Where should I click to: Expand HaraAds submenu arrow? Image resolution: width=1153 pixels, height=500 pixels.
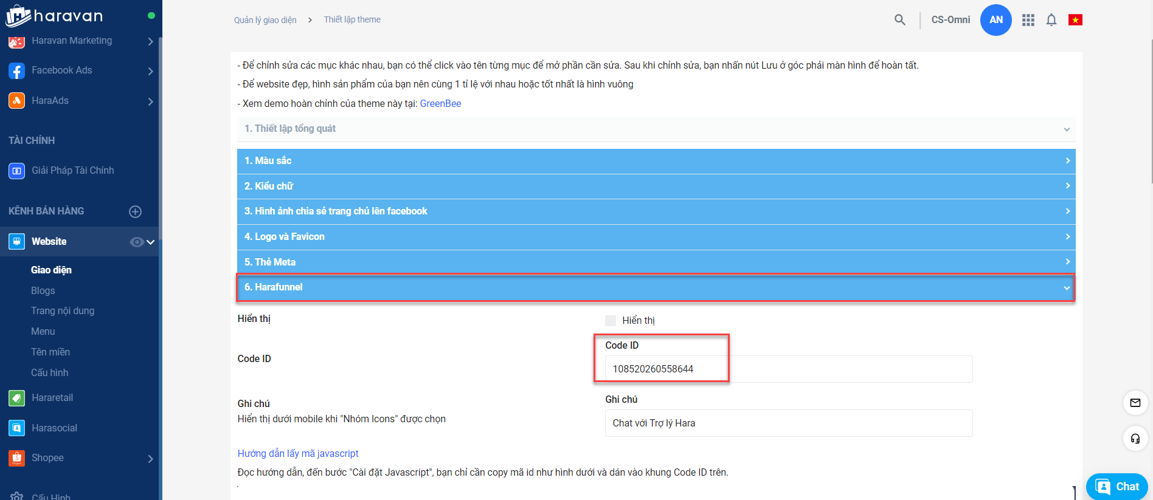point(150,101)
